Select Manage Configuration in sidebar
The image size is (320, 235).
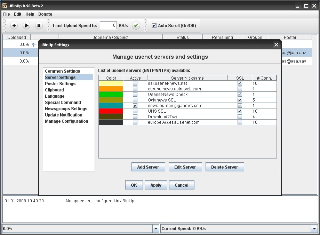(66, 121)
